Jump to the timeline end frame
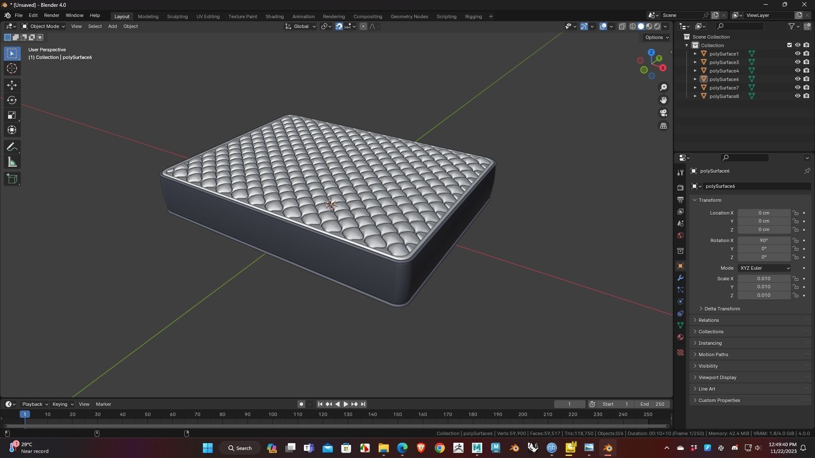815x458 pixels. tap(363, 404)
